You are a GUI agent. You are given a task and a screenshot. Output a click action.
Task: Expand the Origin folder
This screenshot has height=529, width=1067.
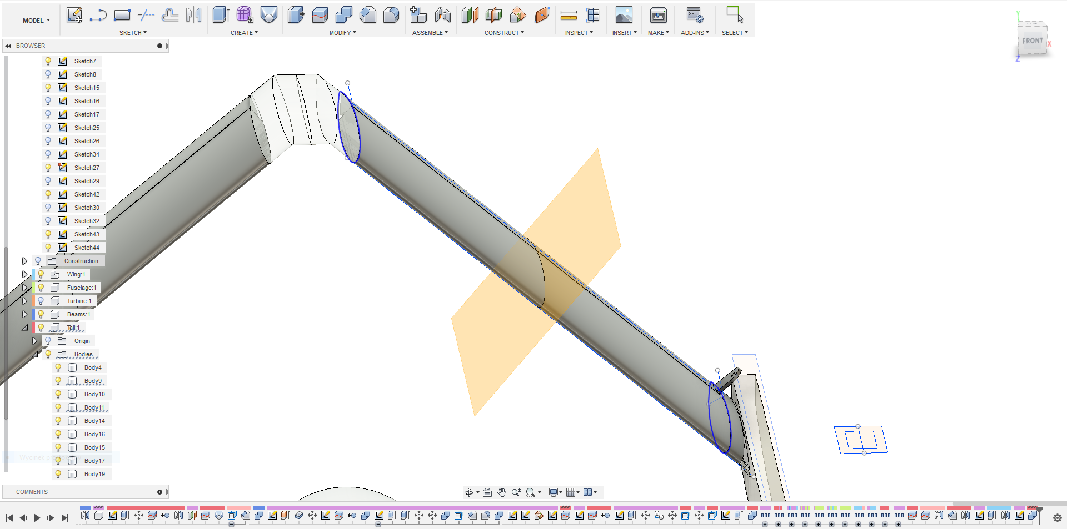[34, 341]
